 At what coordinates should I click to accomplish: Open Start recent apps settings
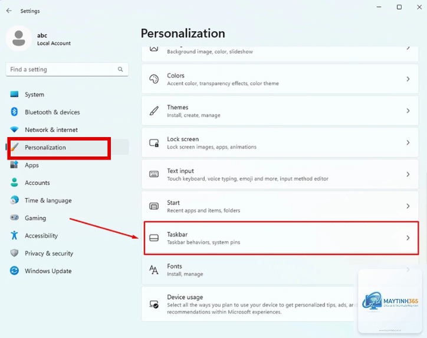[x=280, y=206]
